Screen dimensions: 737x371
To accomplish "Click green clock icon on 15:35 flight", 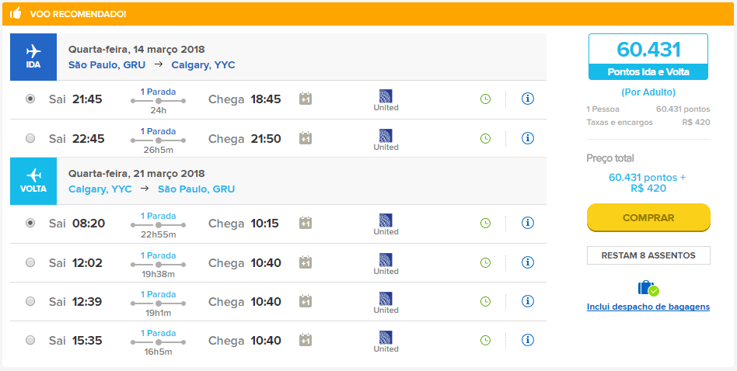I will [x=485, y=340].
